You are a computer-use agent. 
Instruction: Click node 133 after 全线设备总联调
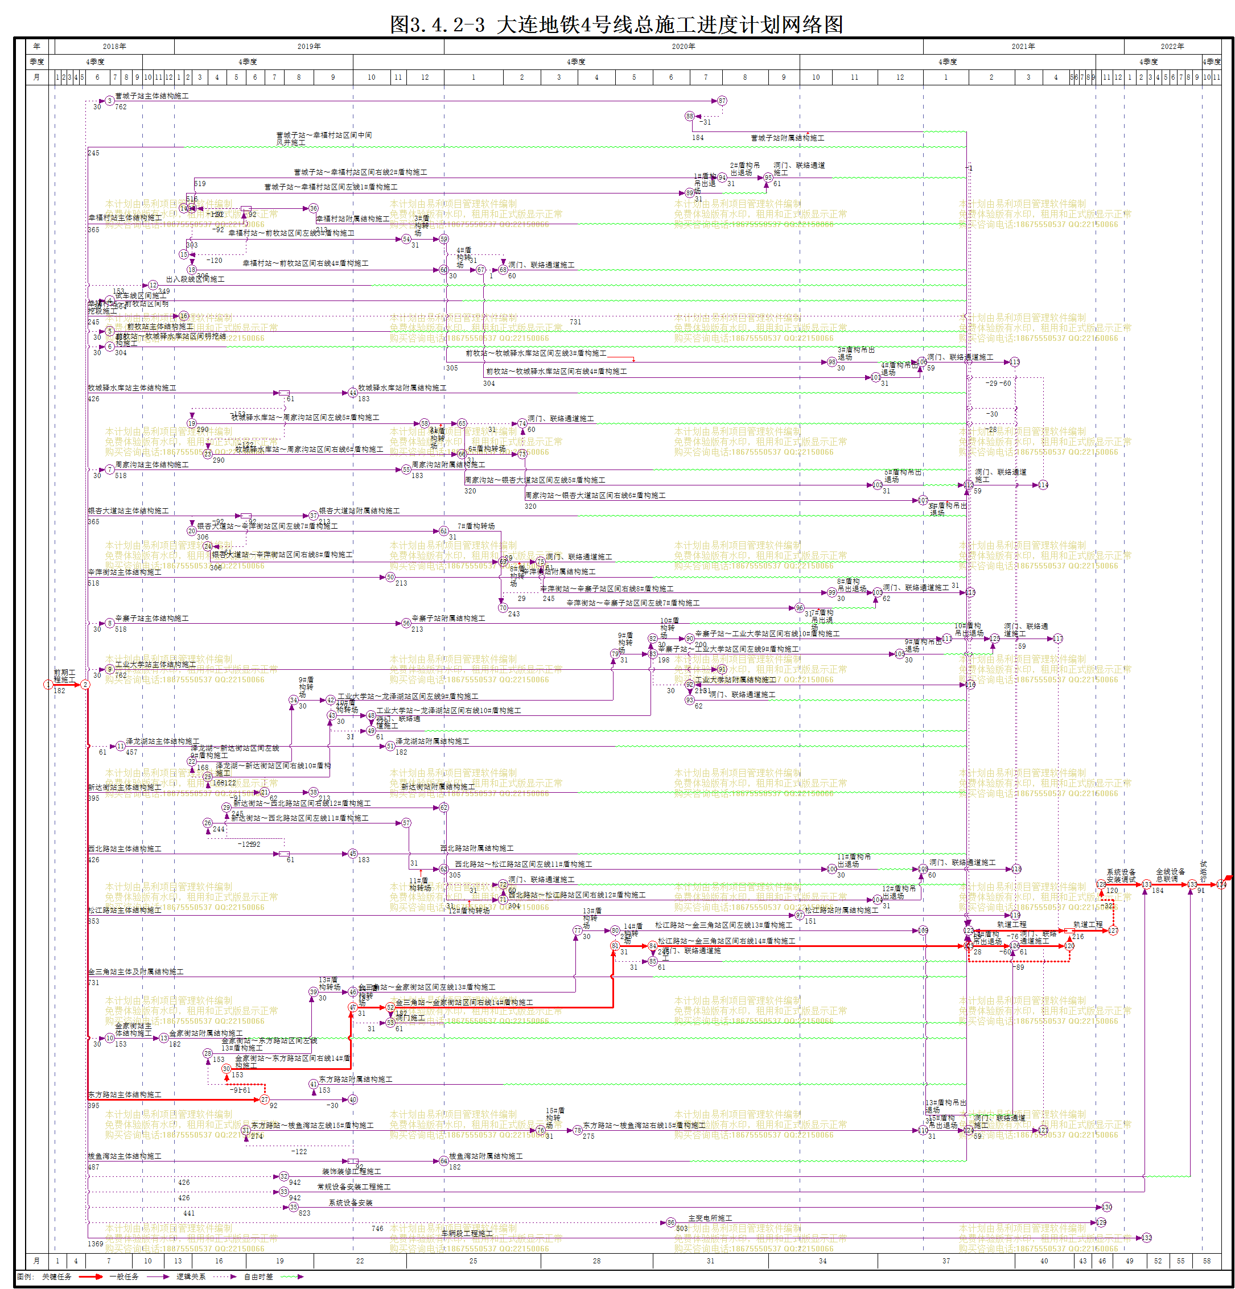tap(1192, 884)
